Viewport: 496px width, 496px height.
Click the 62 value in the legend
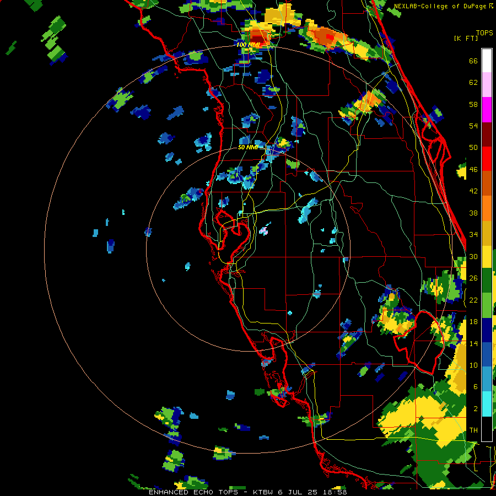click(x=473, y=83)
